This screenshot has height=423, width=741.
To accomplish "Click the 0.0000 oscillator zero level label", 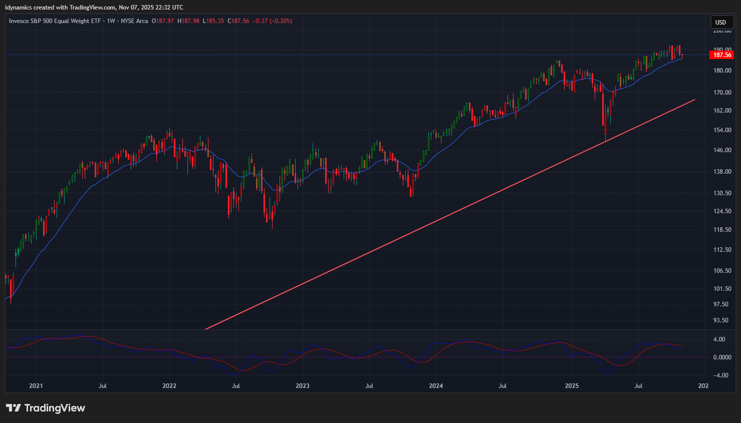I will (x=722, y=357).
